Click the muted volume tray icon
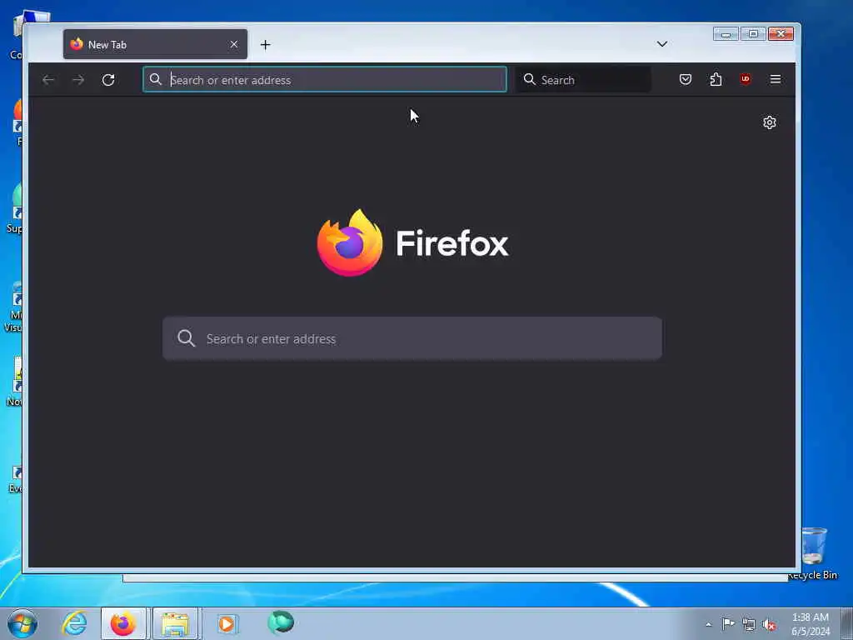This screenshot has height=640, width=853. pyautogui.click(x=769, y=625)
